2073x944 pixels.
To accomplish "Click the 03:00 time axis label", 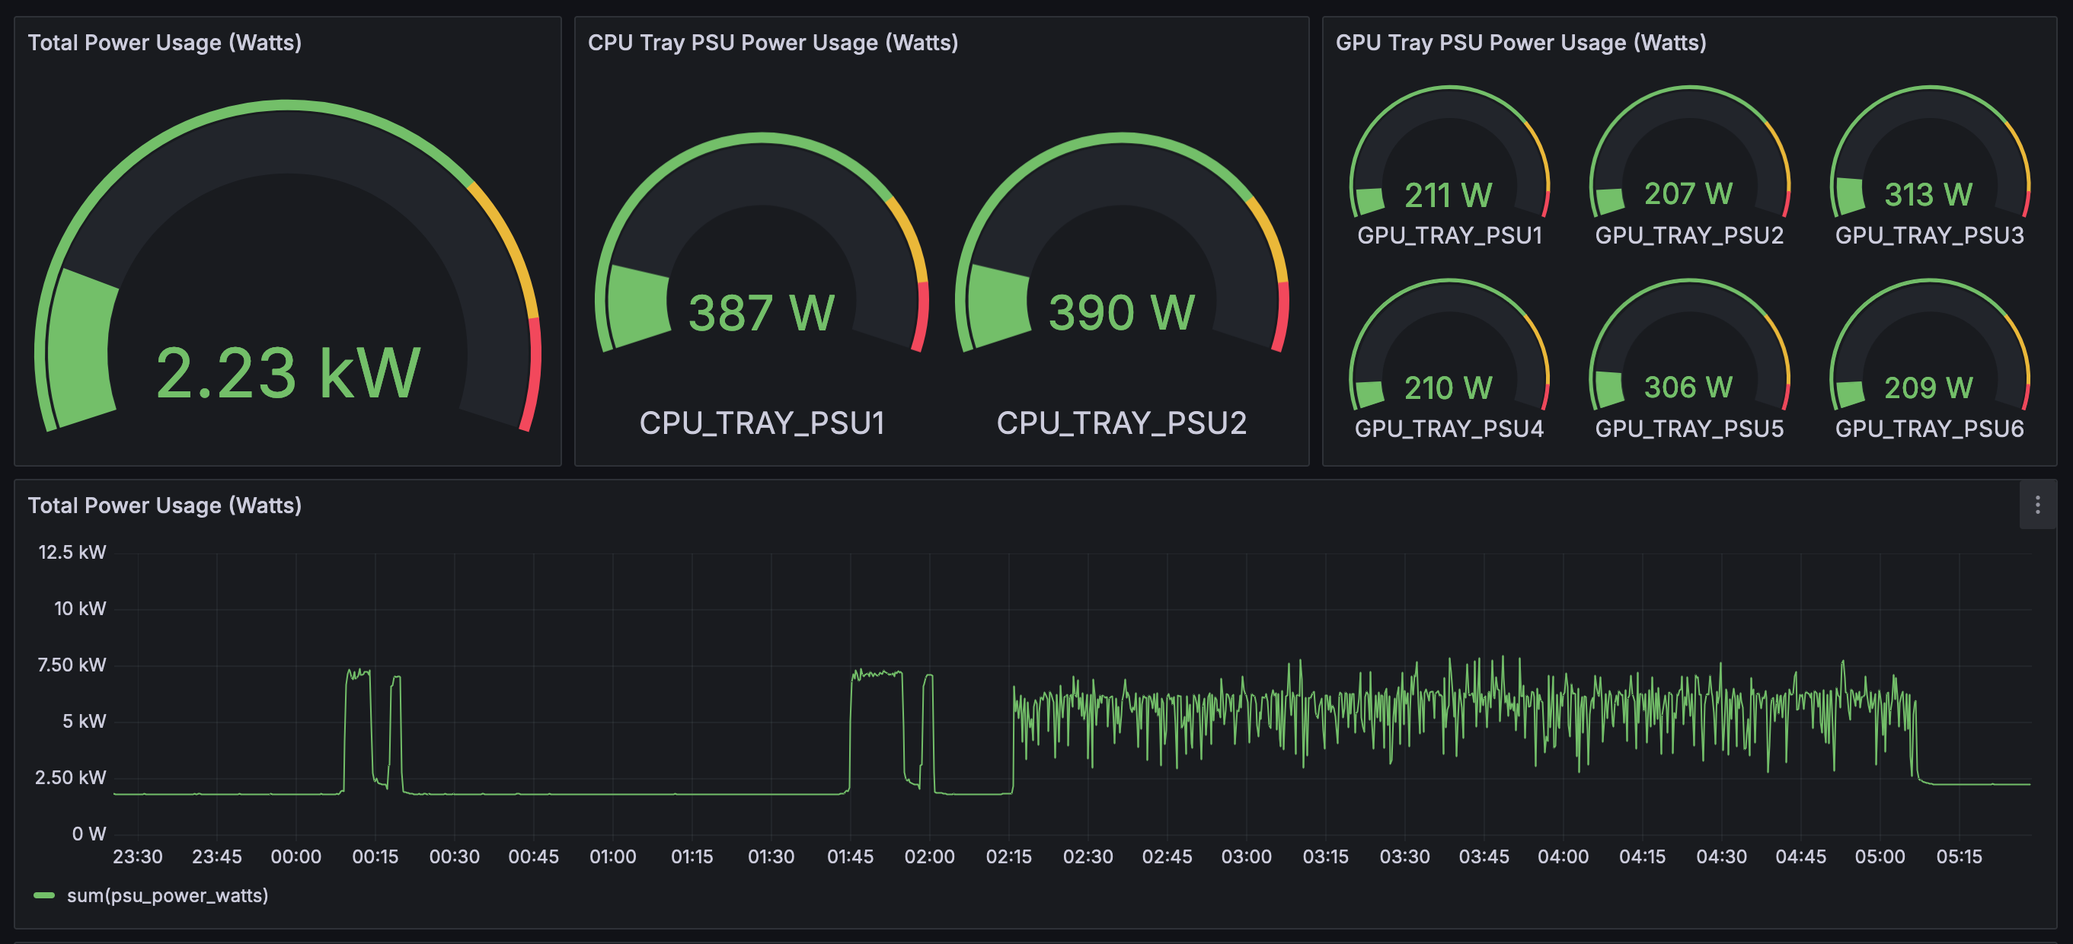I will pos(1247,856).
